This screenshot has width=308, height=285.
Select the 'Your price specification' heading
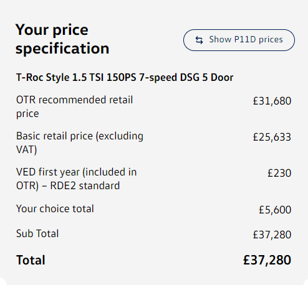click(x=62, y=39)
